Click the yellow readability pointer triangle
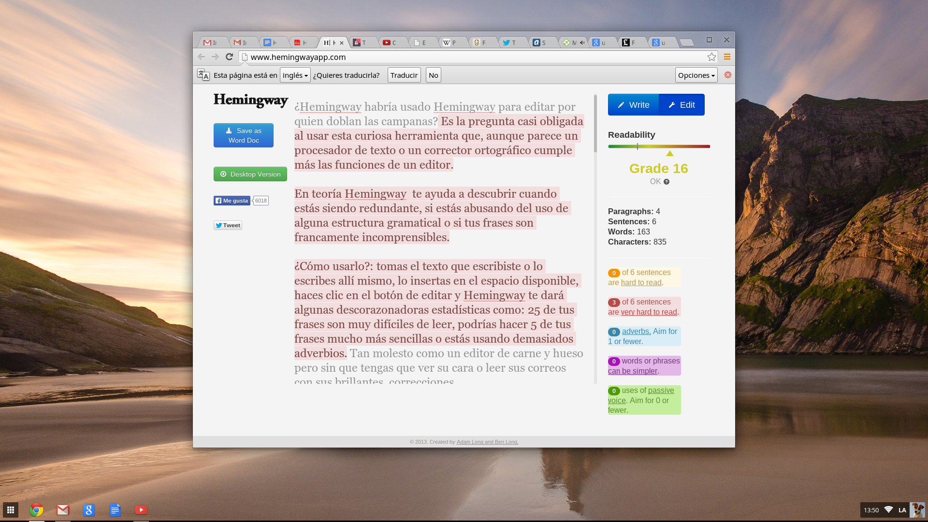The width and height of the screenshot is (928, 522). (x=670, y=154)
